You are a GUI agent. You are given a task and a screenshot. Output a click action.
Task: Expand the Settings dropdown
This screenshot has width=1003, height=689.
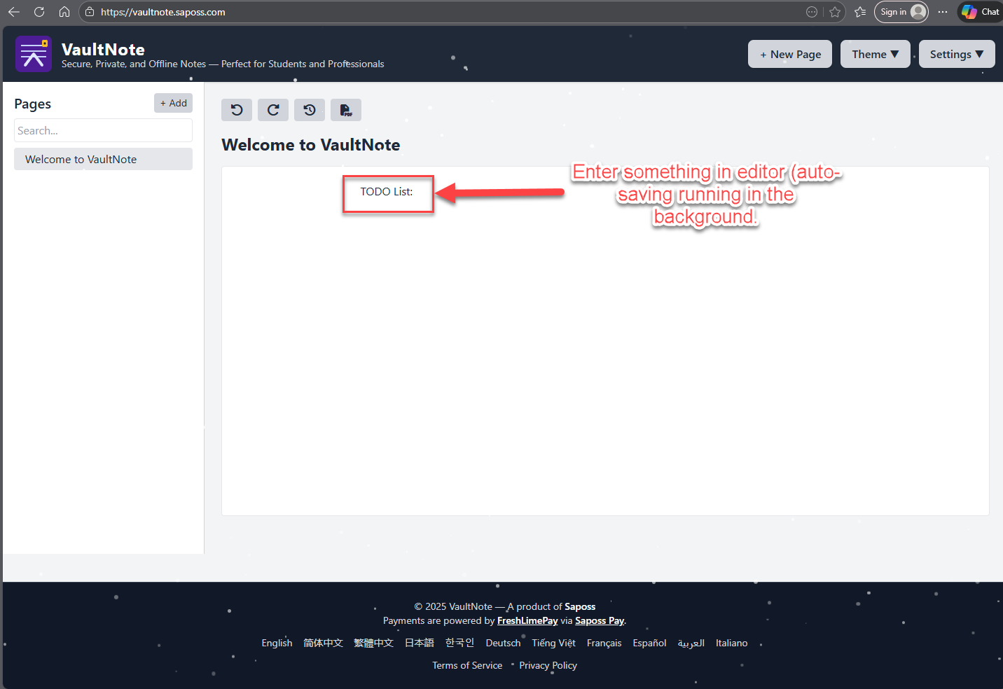click(x=957, y=54)
